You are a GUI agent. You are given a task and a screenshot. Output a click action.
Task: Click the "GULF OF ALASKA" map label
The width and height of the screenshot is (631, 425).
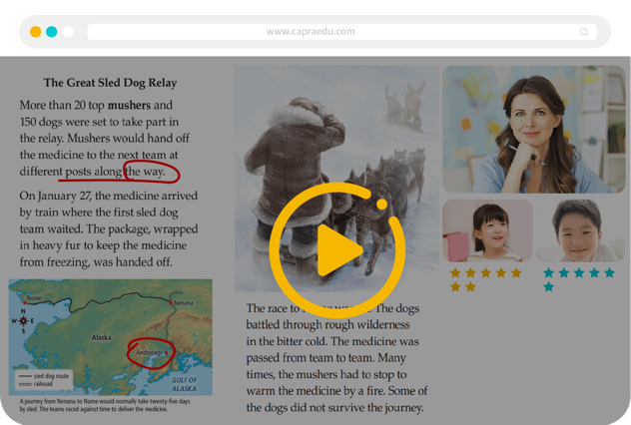tap(185, 384)
